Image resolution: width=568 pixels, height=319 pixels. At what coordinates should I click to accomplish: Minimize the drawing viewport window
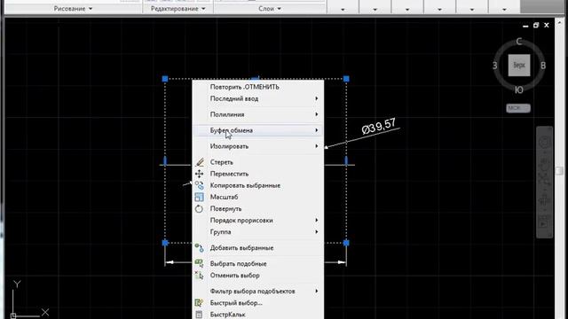[525, 26]
